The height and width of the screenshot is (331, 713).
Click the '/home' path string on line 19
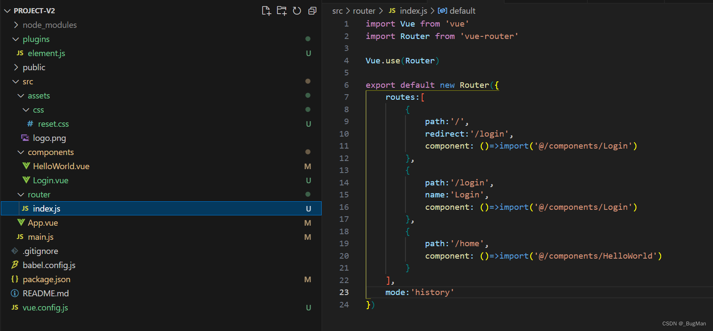[467, 243]
